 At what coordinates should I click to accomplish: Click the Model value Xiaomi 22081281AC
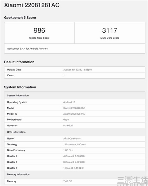(74, 108)
